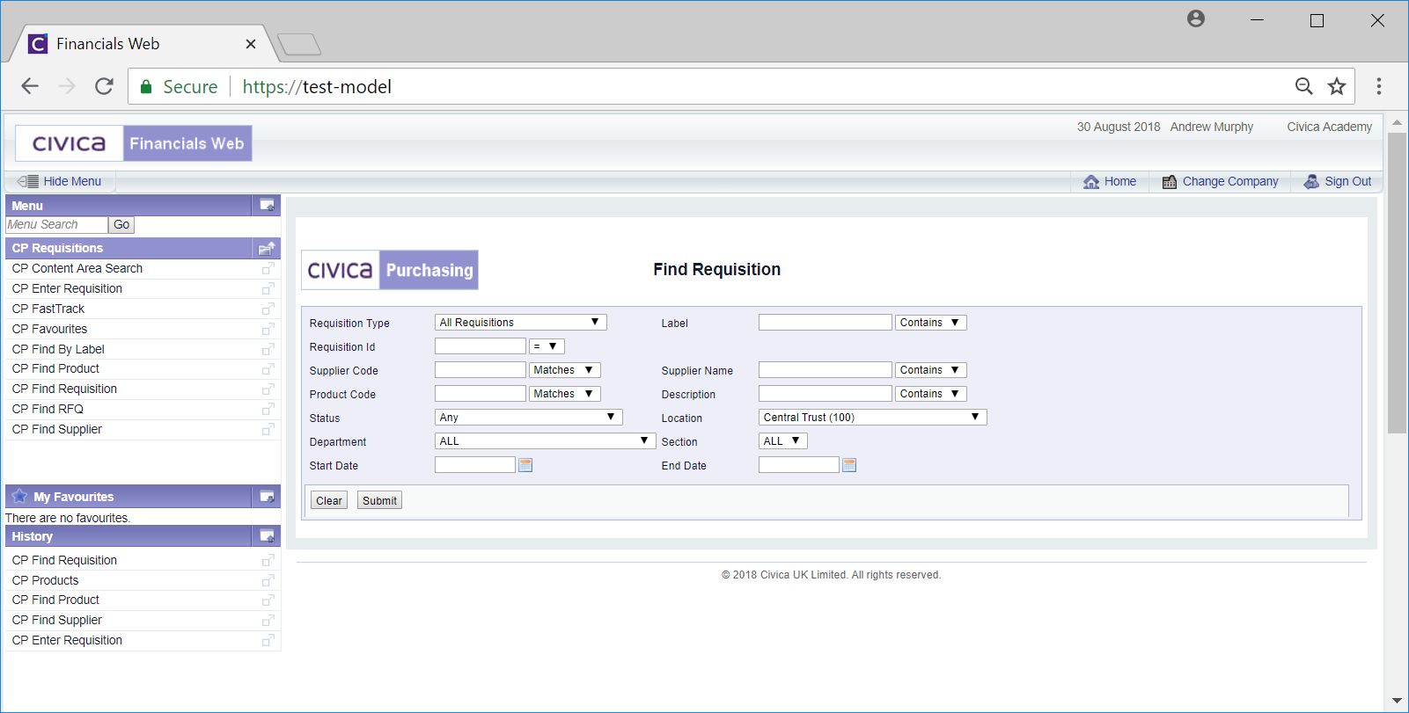This screenshot has height=713, width=1409.
Task: Click the Menu Search field
Action: 56,225
